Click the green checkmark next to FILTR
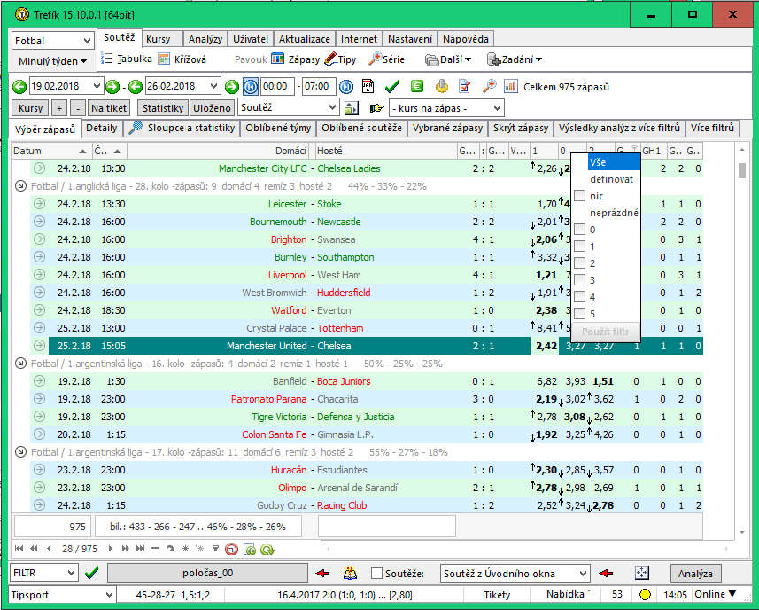Image resolution: width=759 pixels, height=610 pixels. tap(91, 573)
